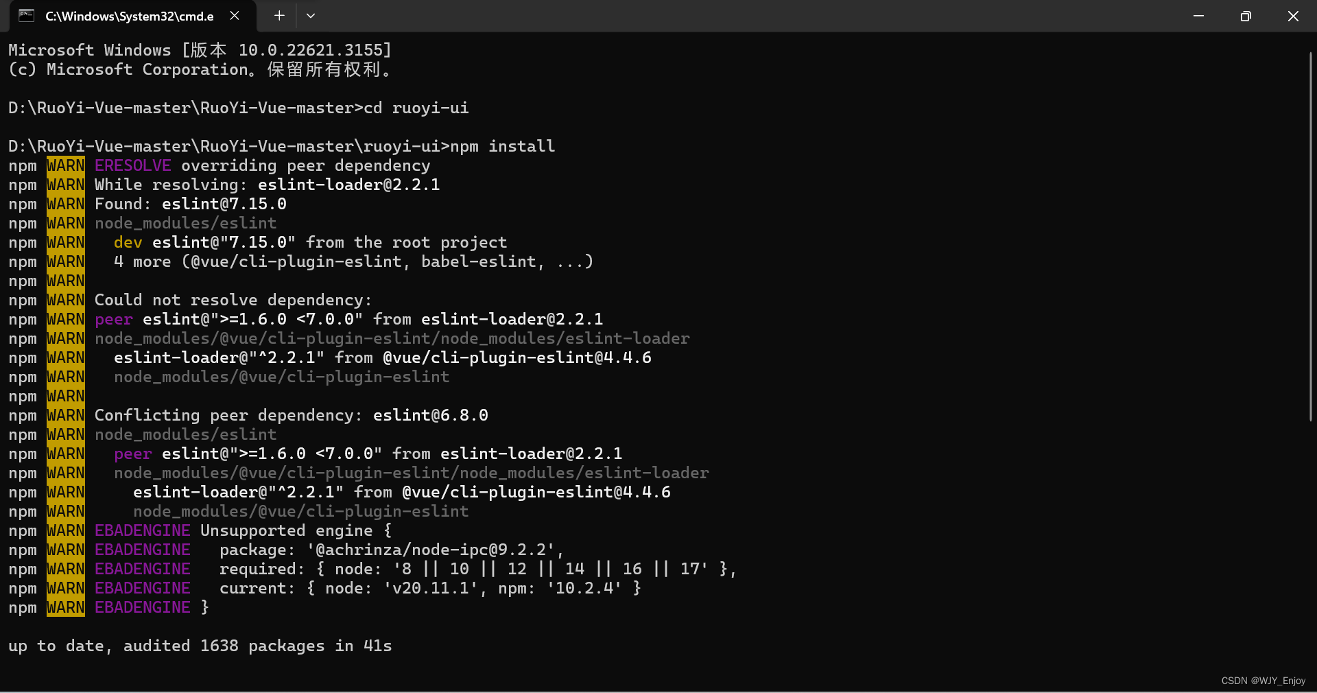Viewport: 1317px width, 693px height.
Task: Expand the new tab profile dropdown
Action: tap(311, 16)
